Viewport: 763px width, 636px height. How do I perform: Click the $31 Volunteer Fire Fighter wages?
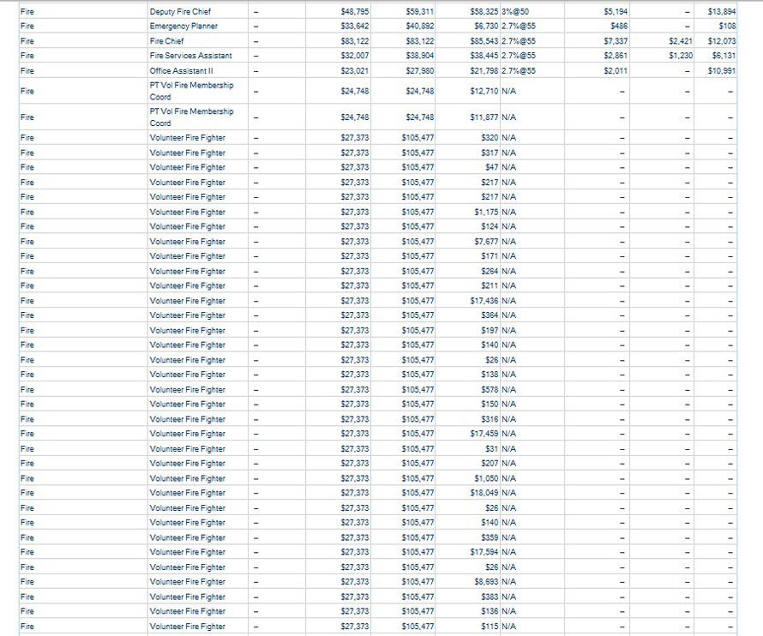tap(491, 448)
